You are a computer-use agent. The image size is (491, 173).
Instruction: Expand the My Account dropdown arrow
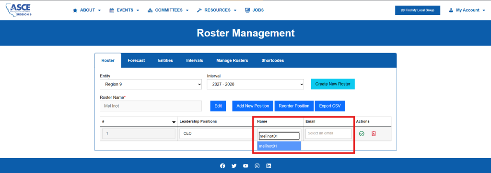484,11
